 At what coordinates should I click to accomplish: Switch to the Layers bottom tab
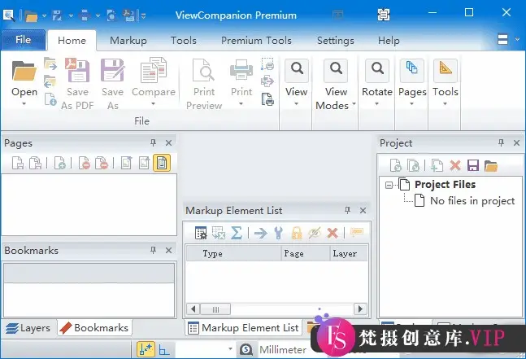coord(28,328)
